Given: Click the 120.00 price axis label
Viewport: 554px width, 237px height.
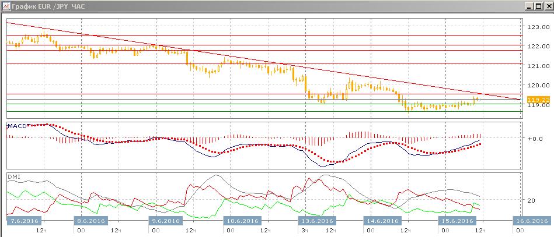Looking at the screenshot, I should pos(538,85).
